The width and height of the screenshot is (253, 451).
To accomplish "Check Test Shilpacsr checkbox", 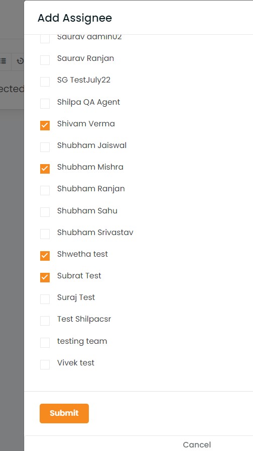I will (45, 321).
